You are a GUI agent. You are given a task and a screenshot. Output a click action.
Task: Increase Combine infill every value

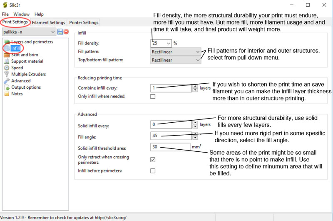click(195, 86)
